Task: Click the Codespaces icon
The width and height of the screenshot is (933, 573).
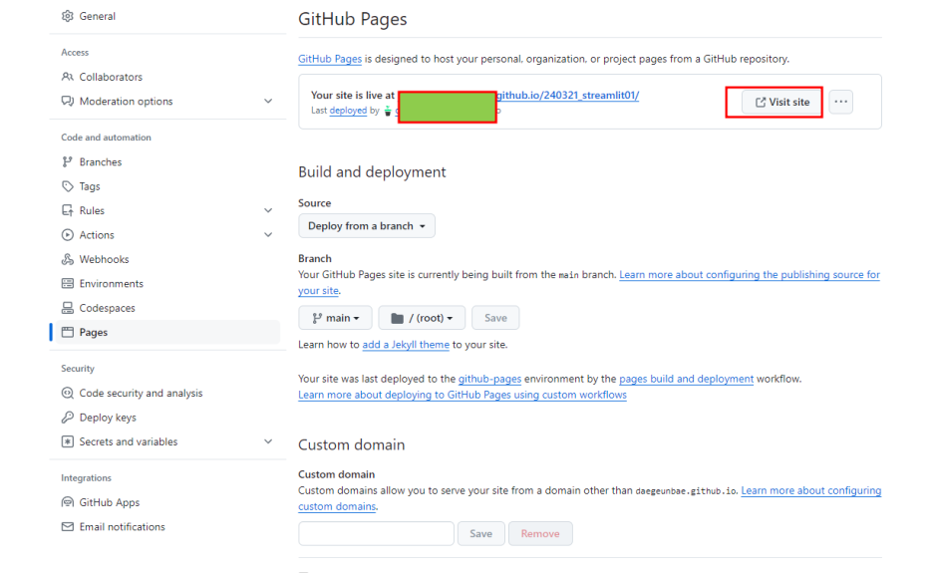Action: pyautogui.click(x=67, y=308)
